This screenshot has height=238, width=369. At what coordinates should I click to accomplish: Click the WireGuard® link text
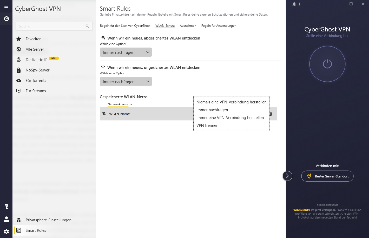coord(302,210)
